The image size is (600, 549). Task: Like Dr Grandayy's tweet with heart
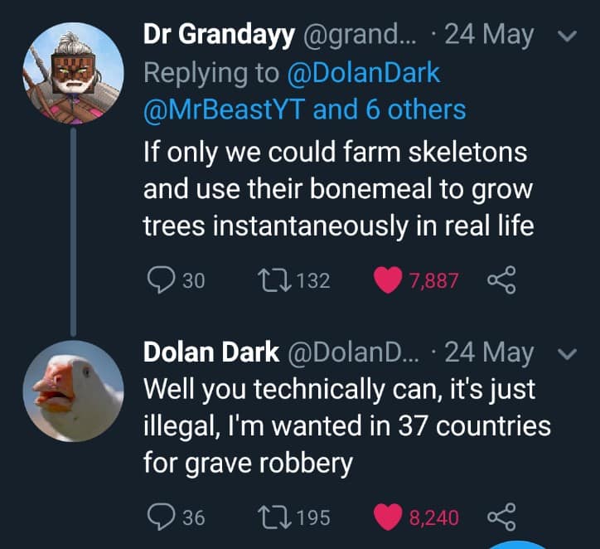[388, 280]
